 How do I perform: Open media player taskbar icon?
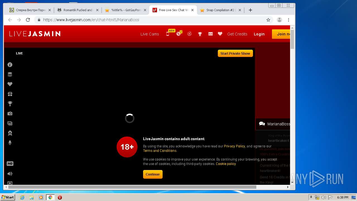click(41, 197)
